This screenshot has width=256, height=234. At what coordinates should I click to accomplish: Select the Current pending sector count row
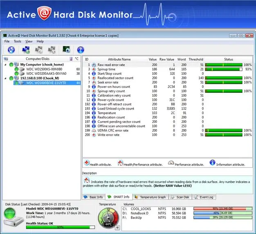pyautogui.click(x=168, y=122)
